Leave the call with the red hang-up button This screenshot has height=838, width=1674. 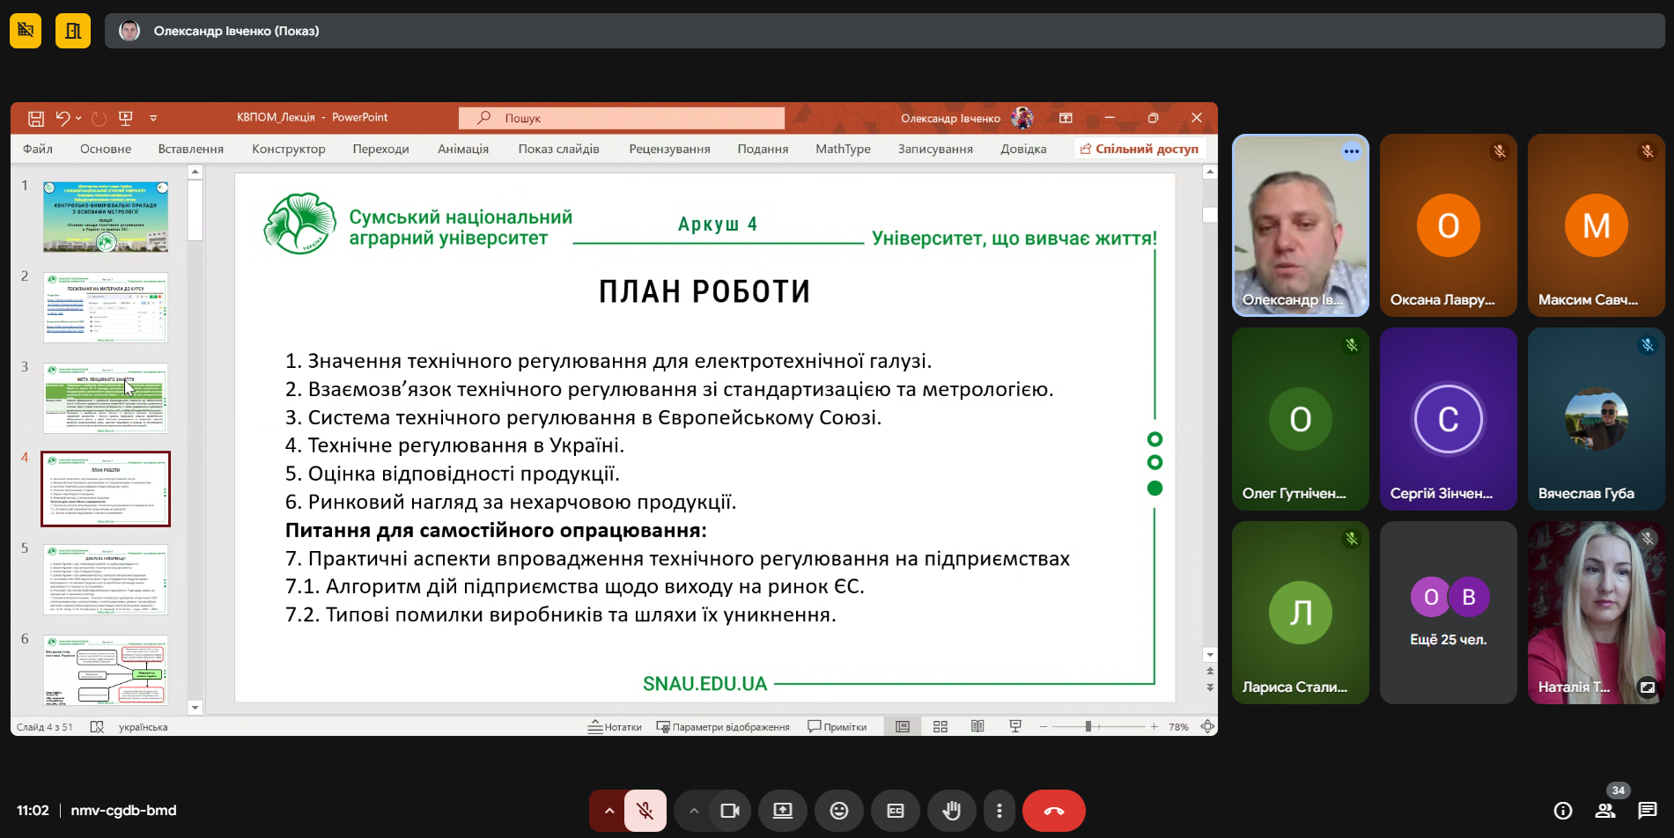1053,811
